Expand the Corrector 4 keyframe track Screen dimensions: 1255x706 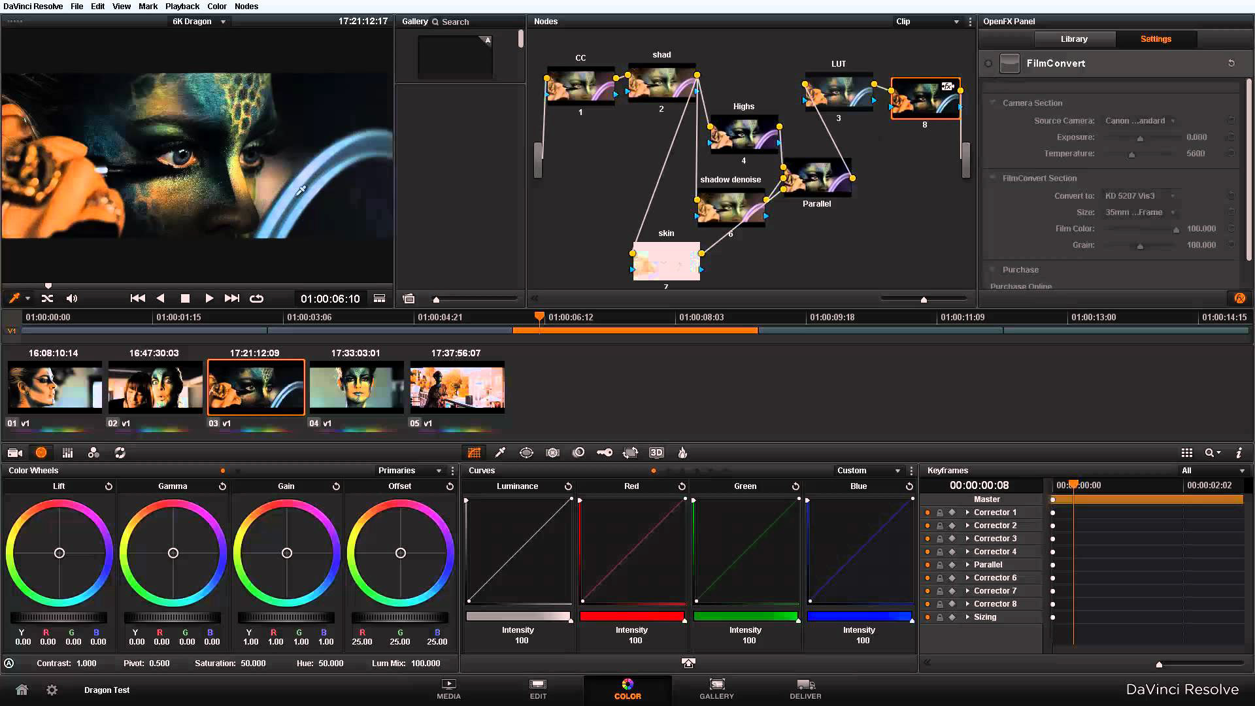[967, 552]
